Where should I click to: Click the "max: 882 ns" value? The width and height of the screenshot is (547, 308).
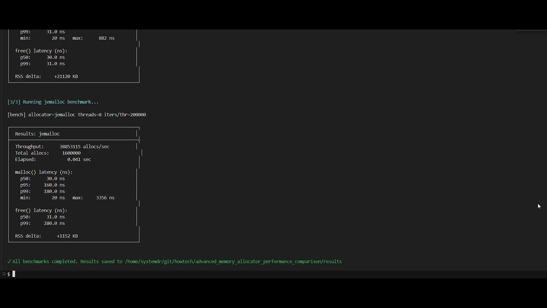[94, 38]
